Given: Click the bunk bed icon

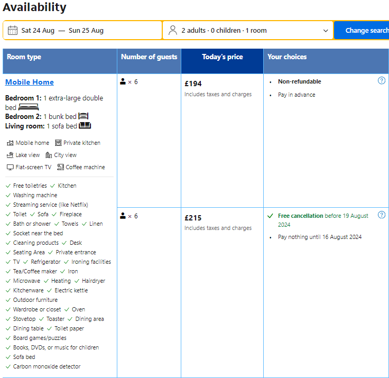Looking at the screenshot, I should tap(84, 116).
